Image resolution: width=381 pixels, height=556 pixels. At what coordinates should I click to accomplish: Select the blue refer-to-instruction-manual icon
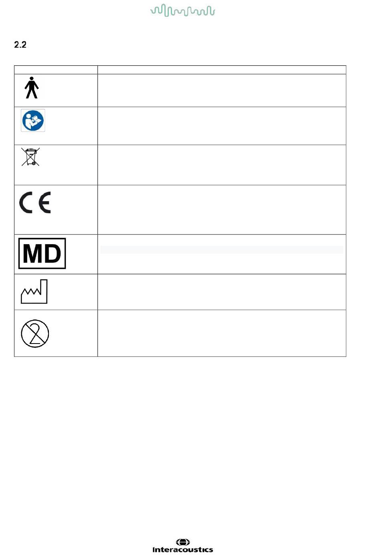33,120
